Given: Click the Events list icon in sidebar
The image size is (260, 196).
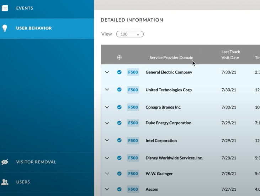Looking at the screenshot, I should [x=5, y=8].
